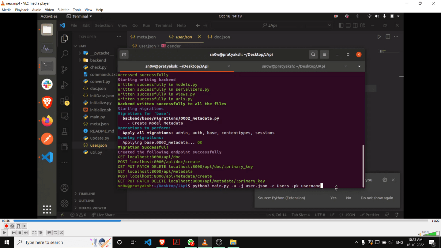The image size is (441, 248).
Task: Click the VLC Play button
Action: coord(4,233)
